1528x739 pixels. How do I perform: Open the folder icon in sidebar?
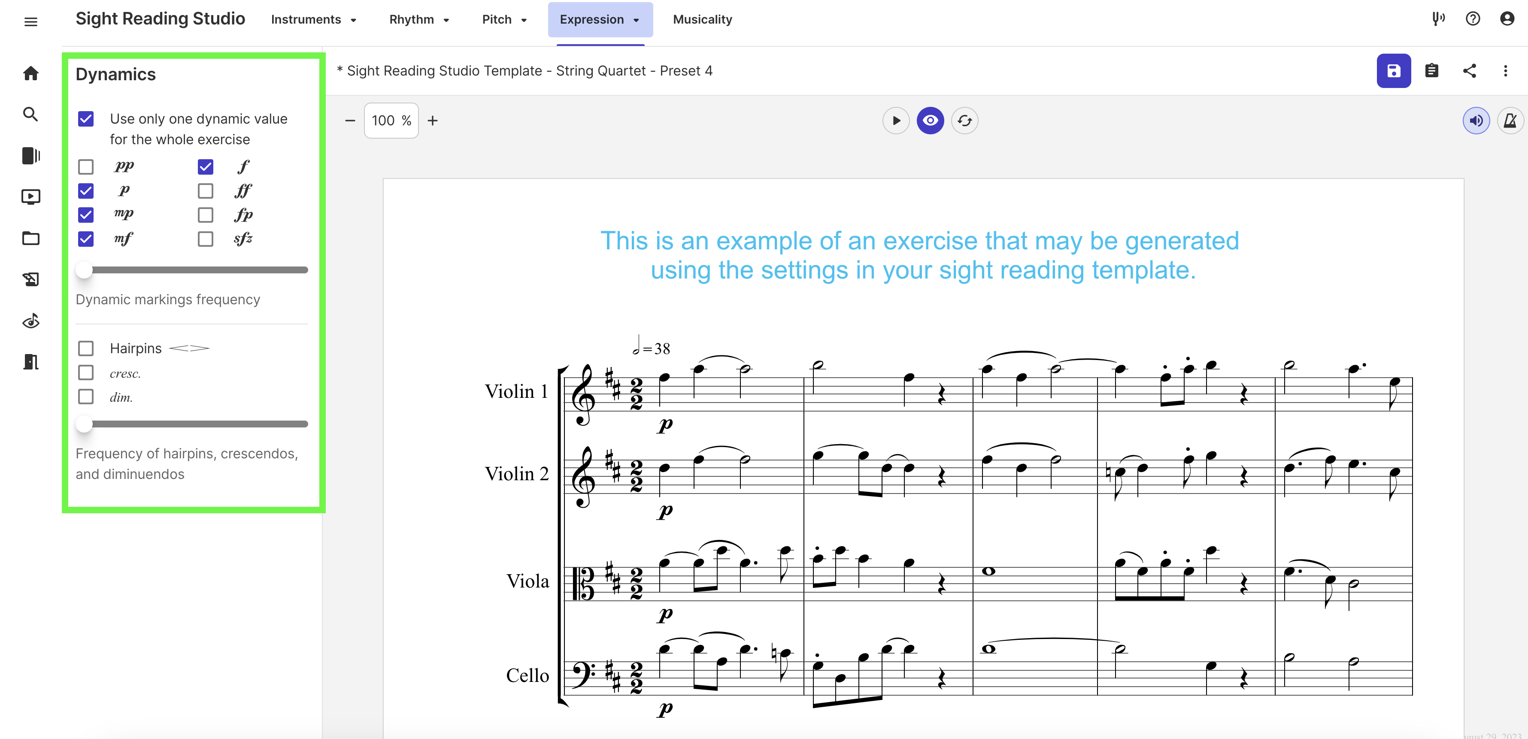(31, 239)
